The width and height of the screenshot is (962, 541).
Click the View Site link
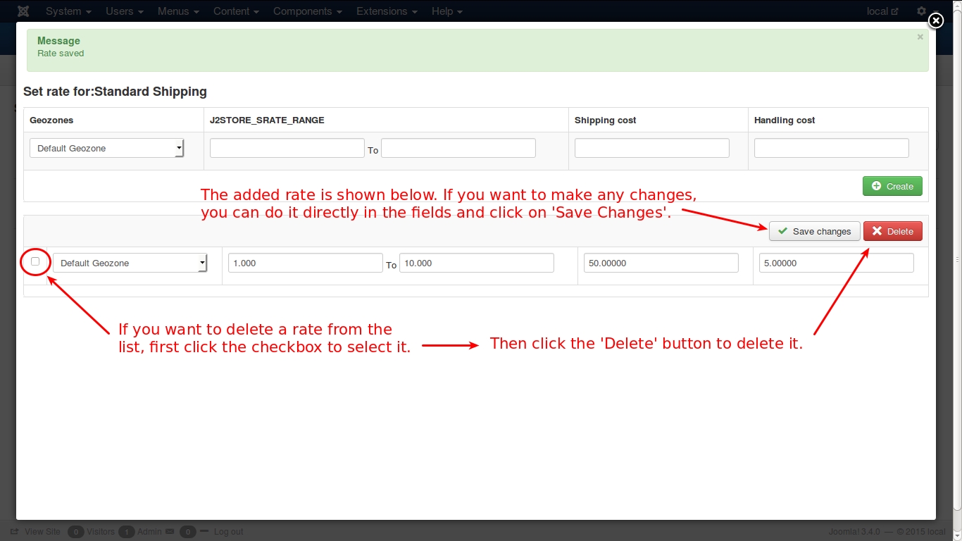[42, 532]
